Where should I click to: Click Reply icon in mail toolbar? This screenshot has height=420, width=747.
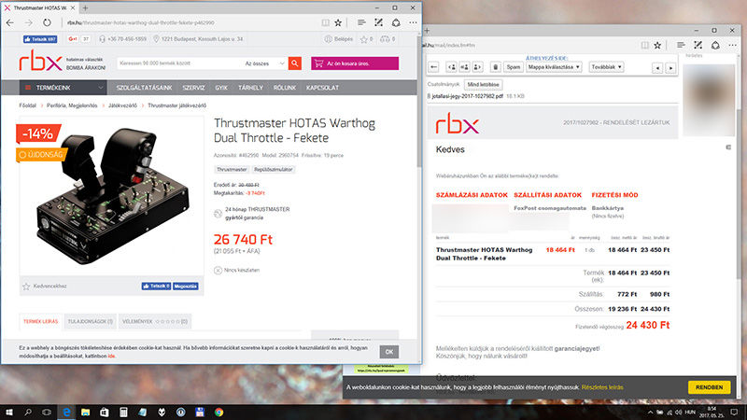[451, 67]
